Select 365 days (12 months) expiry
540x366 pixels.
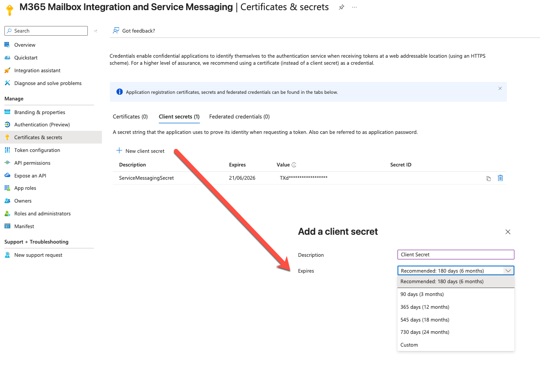click(x=424, y=307)
